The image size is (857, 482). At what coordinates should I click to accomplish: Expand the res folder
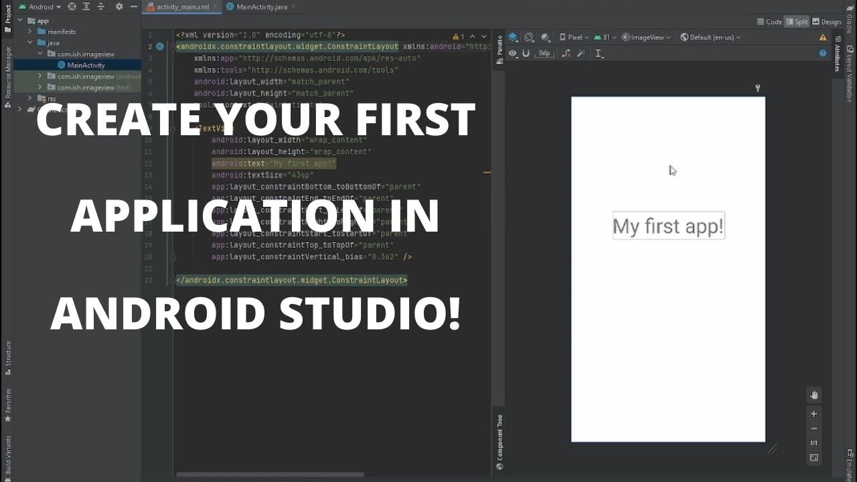tap(30, 98)
